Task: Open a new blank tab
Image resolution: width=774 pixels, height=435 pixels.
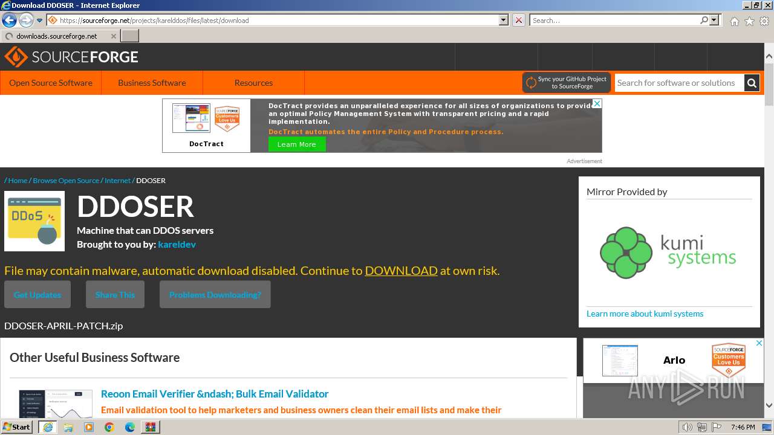Action: pyautogui.click(x=130, y=36)
